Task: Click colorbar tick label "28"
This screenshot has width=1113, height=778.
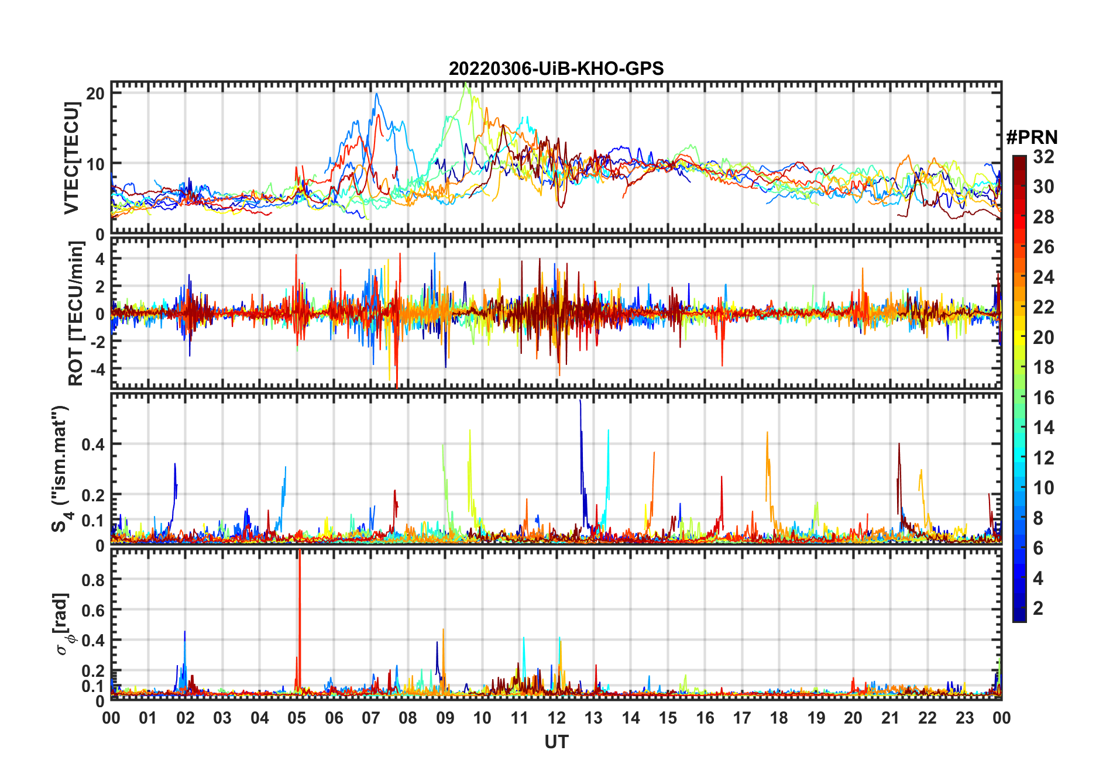Action: click(1043, 217)
